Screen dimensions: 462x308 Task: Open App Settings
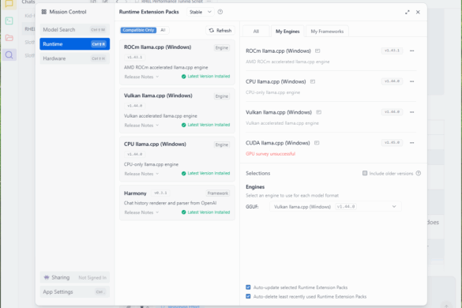coord(75,291)
